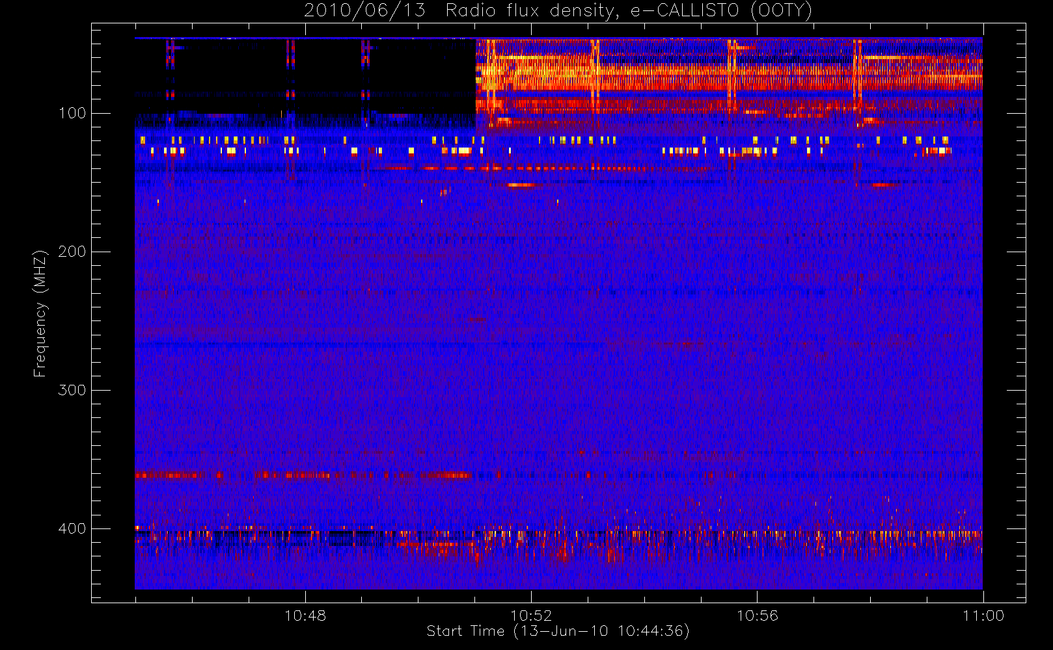Click the plot title "Radio flux density, e-CALLISTO (OOTY)"
This screenshot has width=1053, height=650.
629,11
